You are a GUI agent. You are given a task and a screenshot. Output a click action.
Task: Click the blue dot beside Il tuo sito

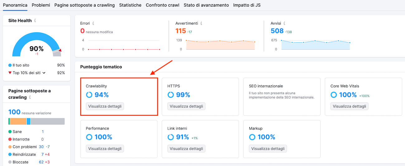pyautogui.click(x=10, y=65)
